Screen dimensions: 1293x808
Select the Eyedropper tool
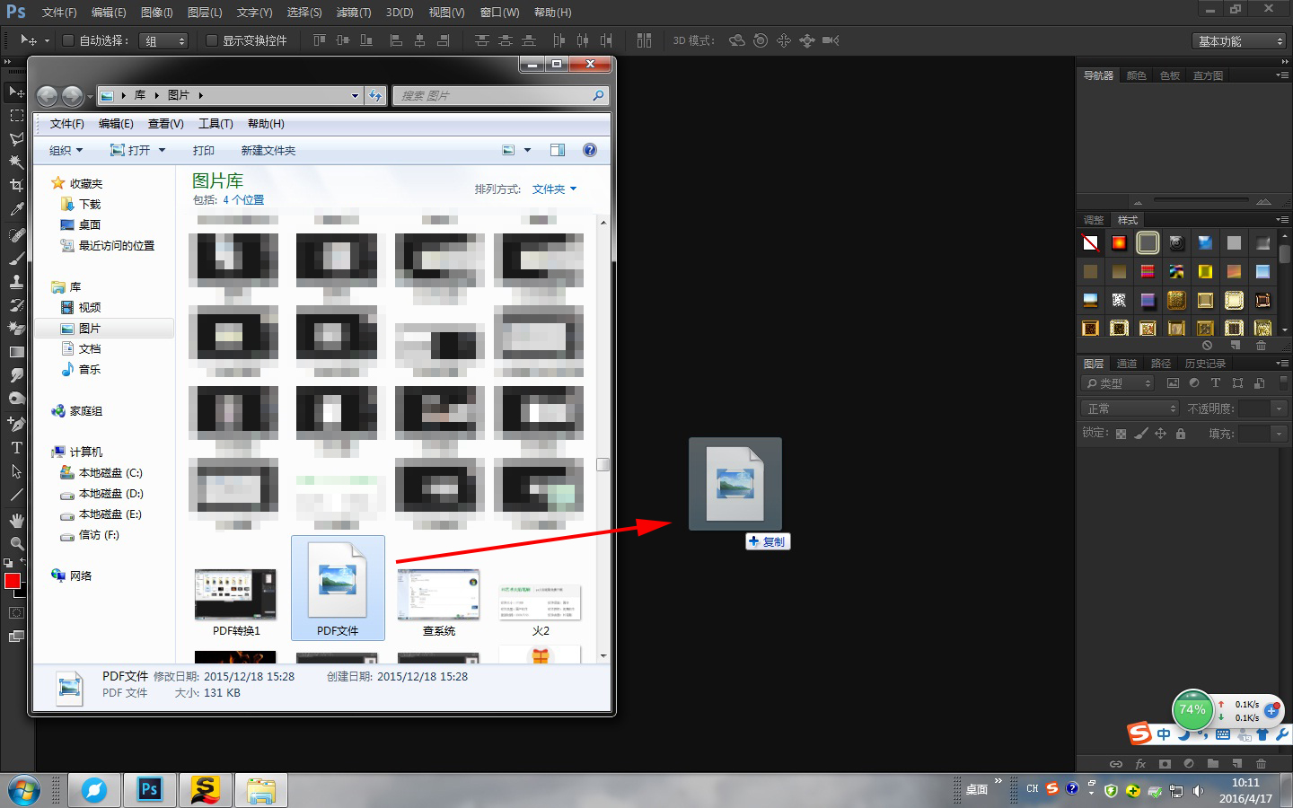click(16, 208)
